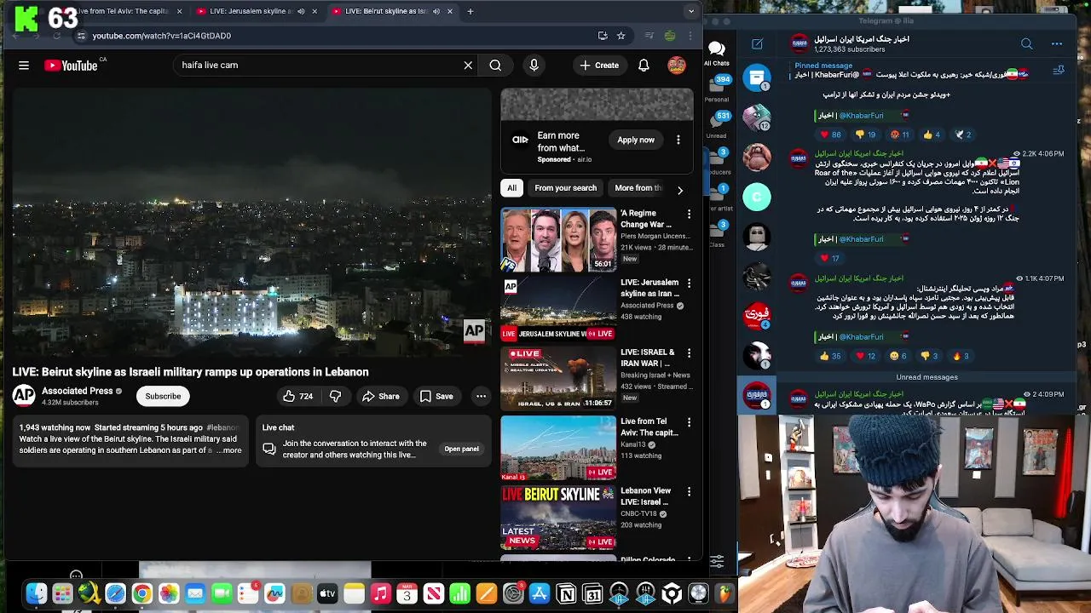1091x613 pixels.
Task: Click 'Apply now' on the ad
Action: 636,140
